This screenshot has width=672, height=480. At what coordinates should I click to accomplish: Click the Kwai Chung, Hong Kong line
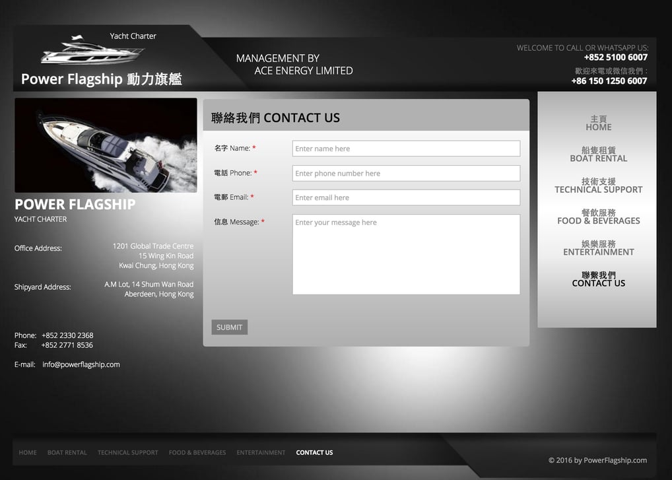point(156,265)
